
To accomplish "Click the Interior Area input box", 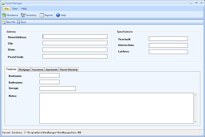I will (168, 45).
